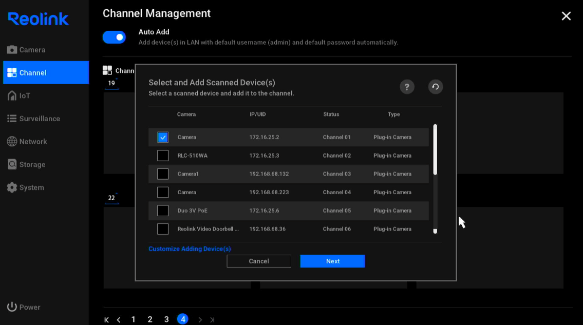
Task: Check the Camera 192.168.68.223 checkbox
Action: coord(163,192)
